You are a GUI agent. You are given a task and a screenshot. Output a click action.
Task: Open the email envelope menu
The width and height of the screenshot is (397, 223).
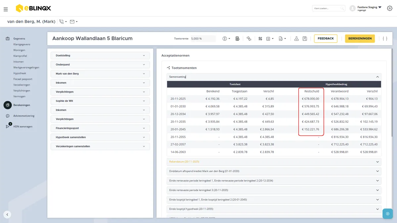pyautogui.click(x=73, y=22)
